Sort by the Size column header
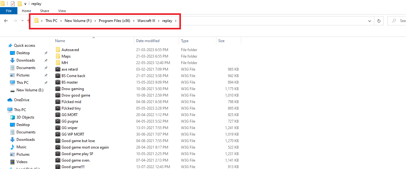 pyautogui.click(x=228, y=41)
